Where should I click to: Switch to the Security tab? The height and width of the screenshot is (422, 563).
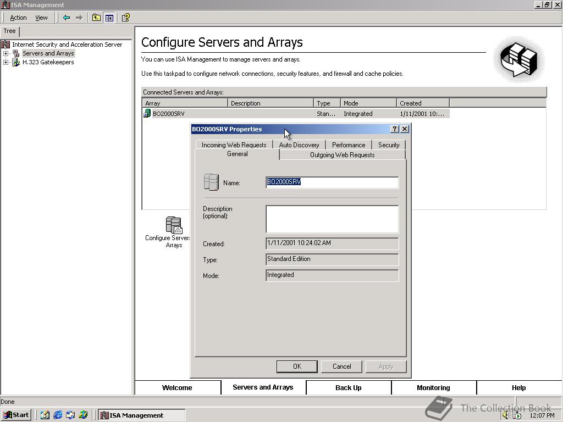tap(389, 145)
